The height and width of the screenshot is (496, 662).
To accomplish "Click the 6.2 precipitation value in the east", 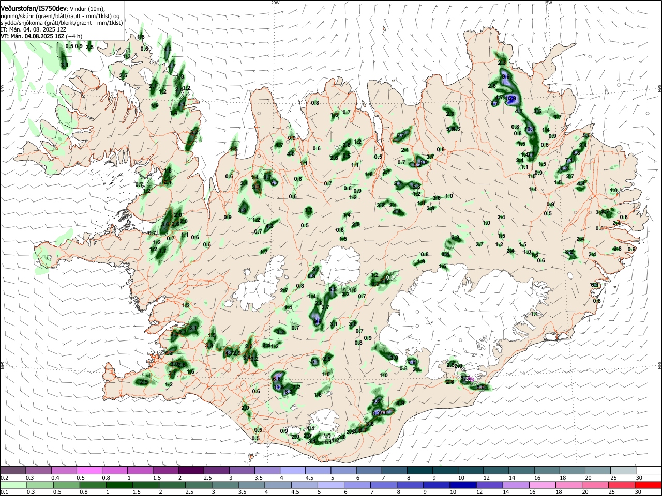I will [564, 169].
